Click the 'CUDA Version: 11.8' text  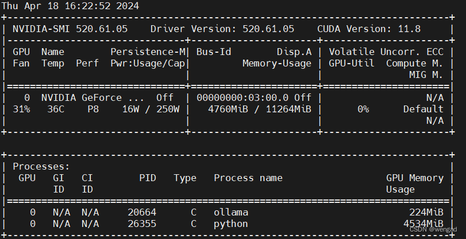369,29
